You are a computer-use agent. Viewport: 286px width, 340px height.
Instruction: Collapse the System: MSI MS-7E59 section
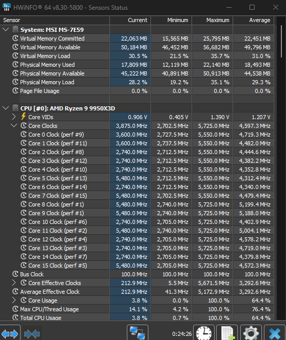pos(6,29)
